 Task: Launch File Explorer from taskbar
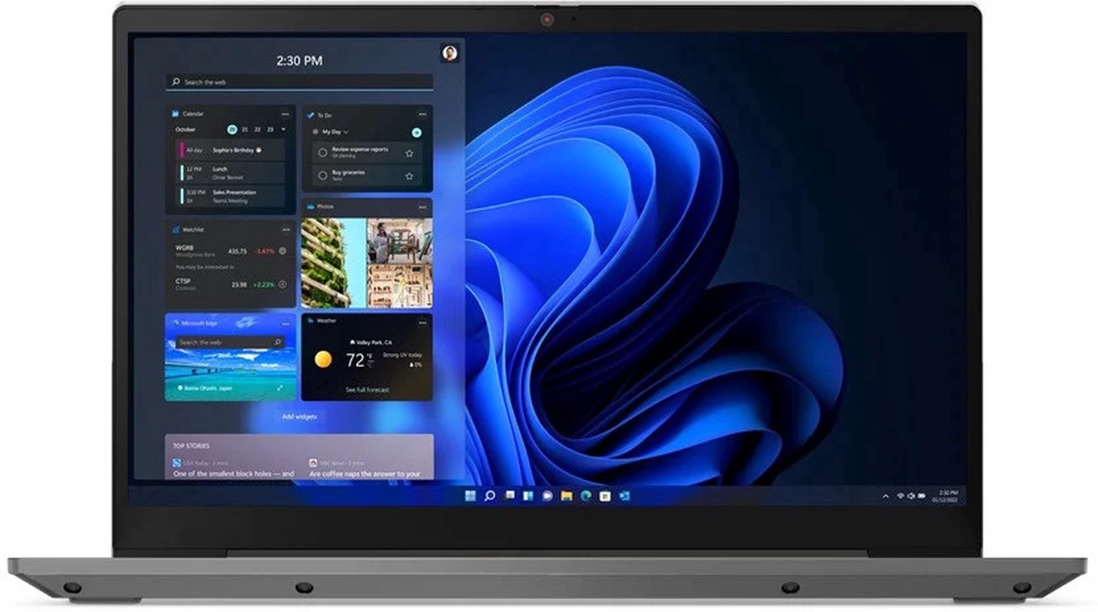pos(567,496)
